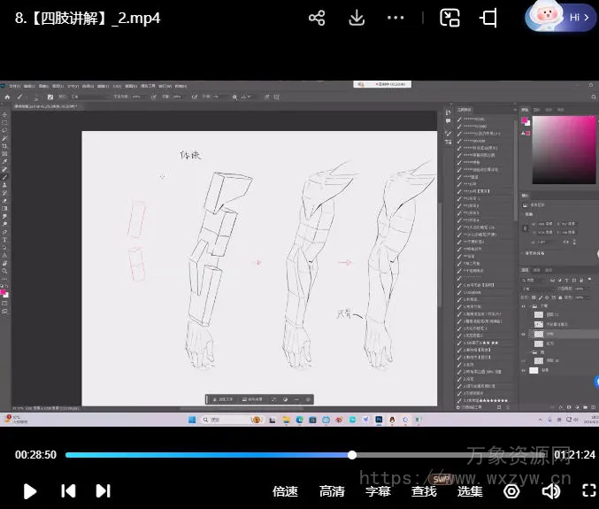The height and width of the screenshot is (509, 599).
Task: Open the 选集 episode list
Action: tap(471, 491)
